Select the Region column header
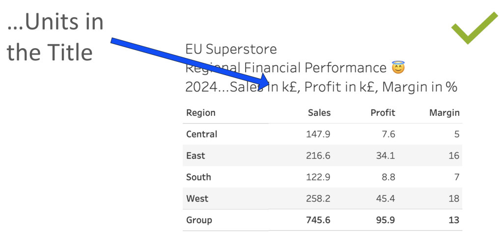Screen dimensions: 503x241 coord(201,113)
